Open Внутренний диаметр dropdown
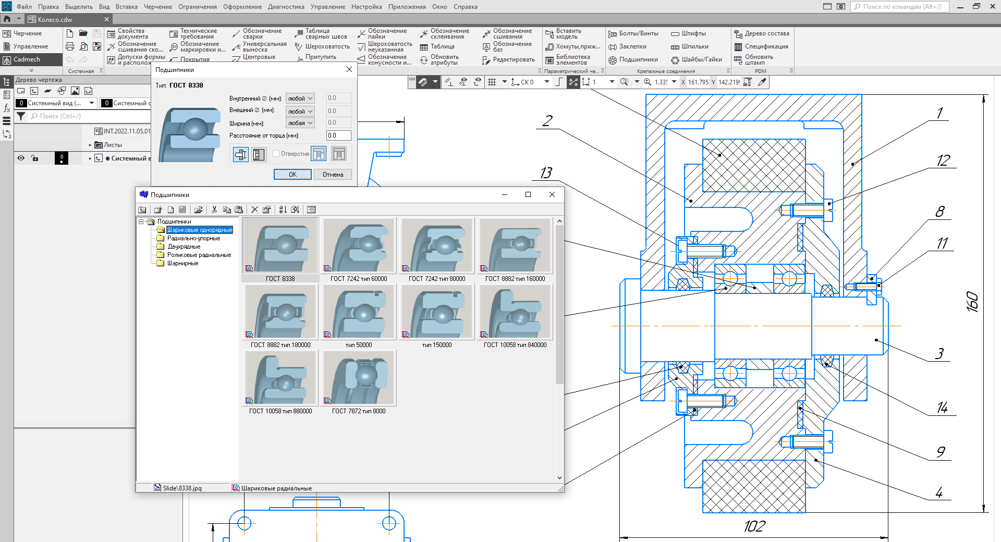Viewport: 1001px width, 542px height. coord(300,98)
